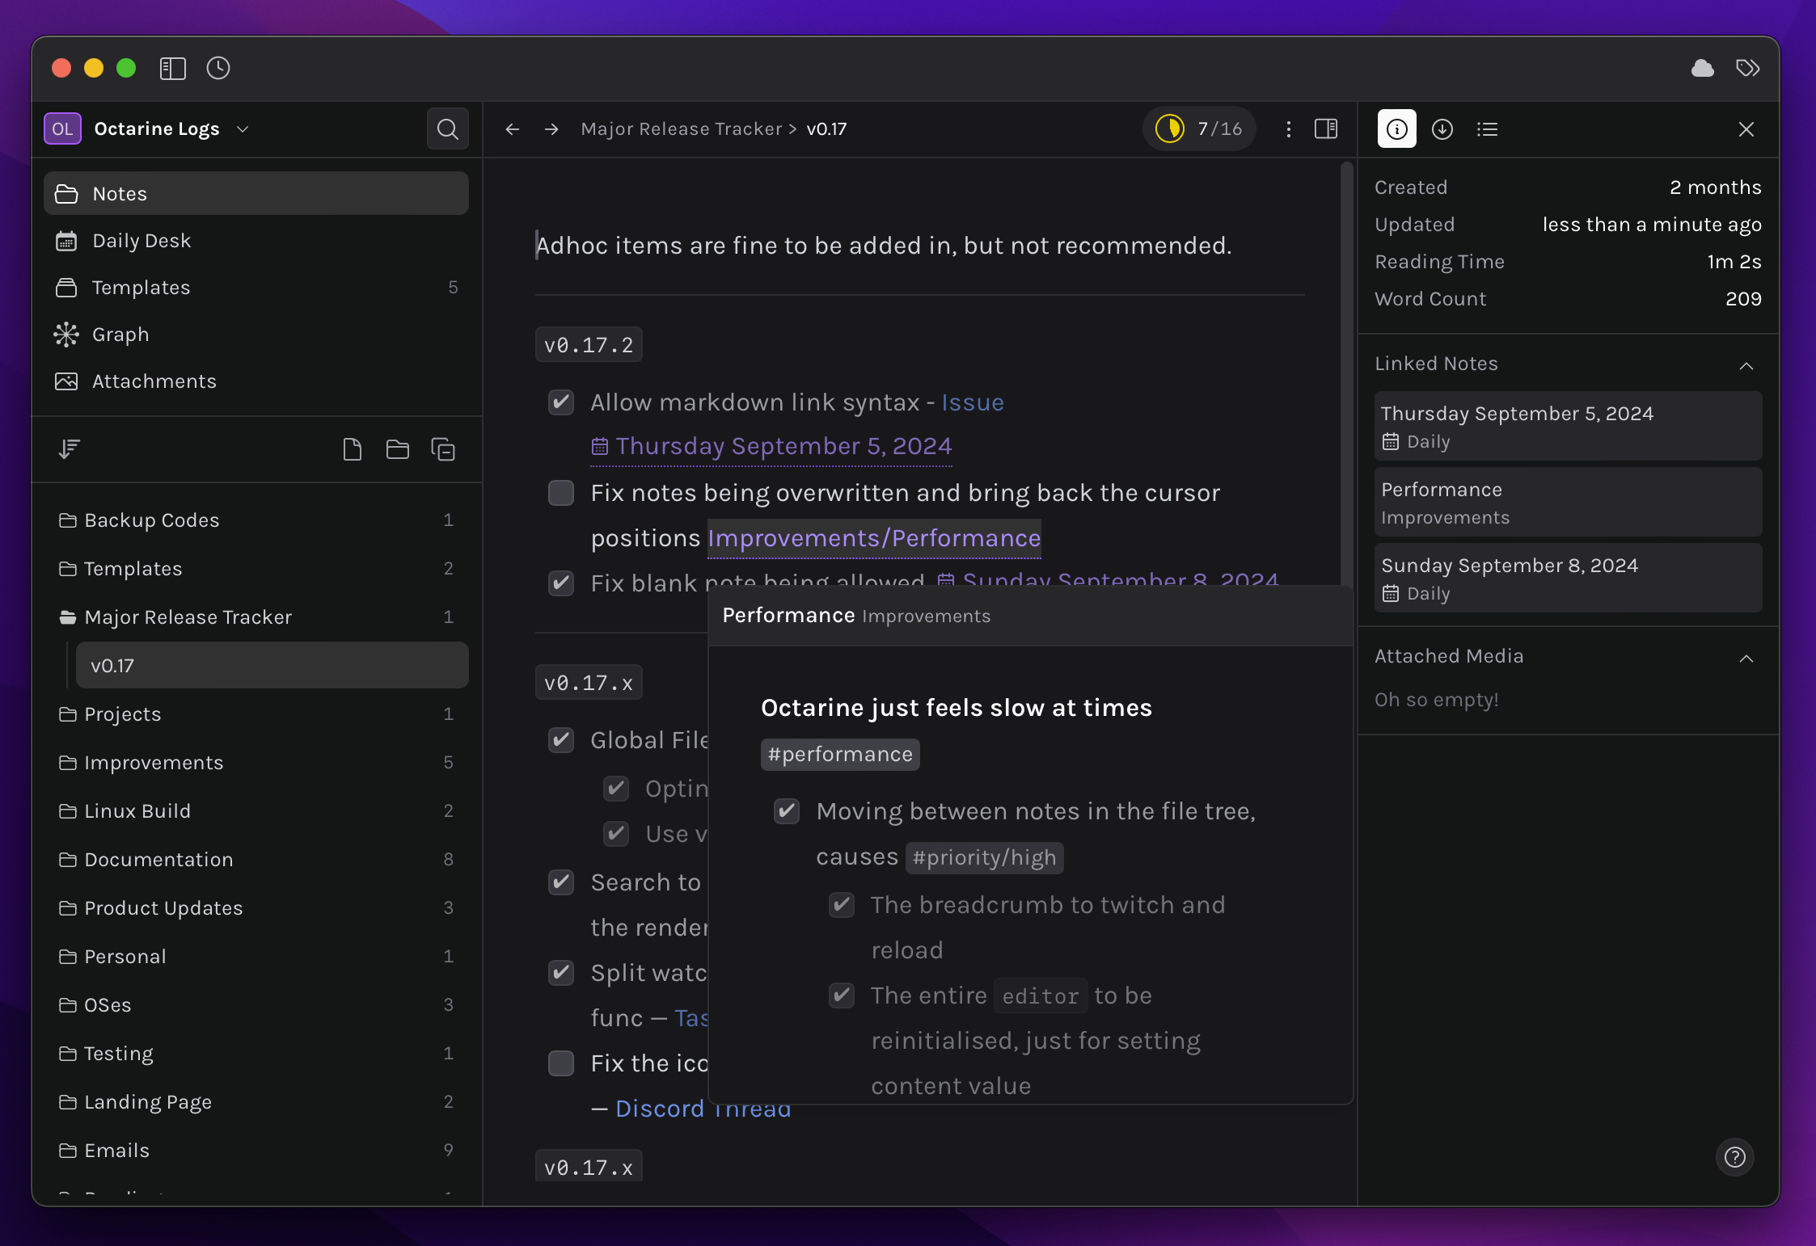Open the Octarine Logs workspace dropdown
The height and width of the screenshot is (1246, 1816).
[171, 129]
